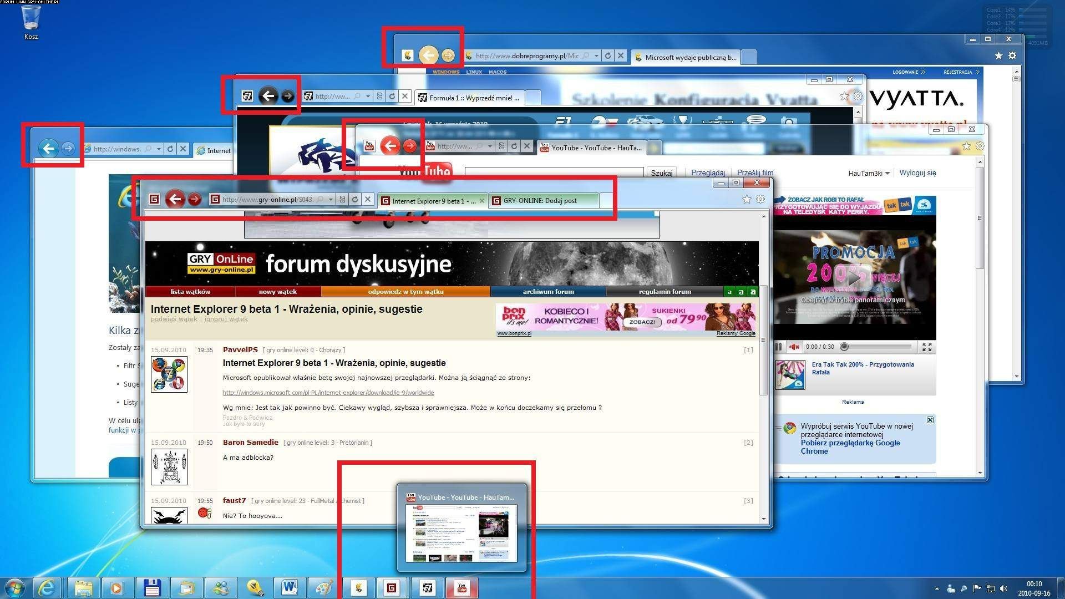The image size is (1065, 599).
Task: Click 'odpowiedz w tym wątku' forum button
Action: 406,292
